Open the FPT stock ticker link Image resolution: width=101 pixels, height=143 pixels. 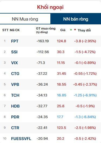(15, 41)
